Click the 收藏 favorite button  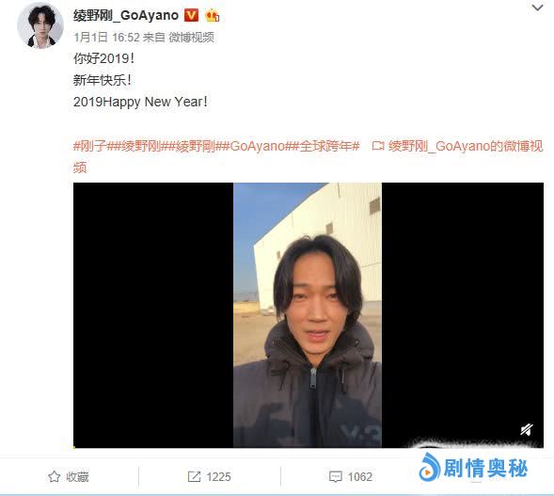coord(69,476)
